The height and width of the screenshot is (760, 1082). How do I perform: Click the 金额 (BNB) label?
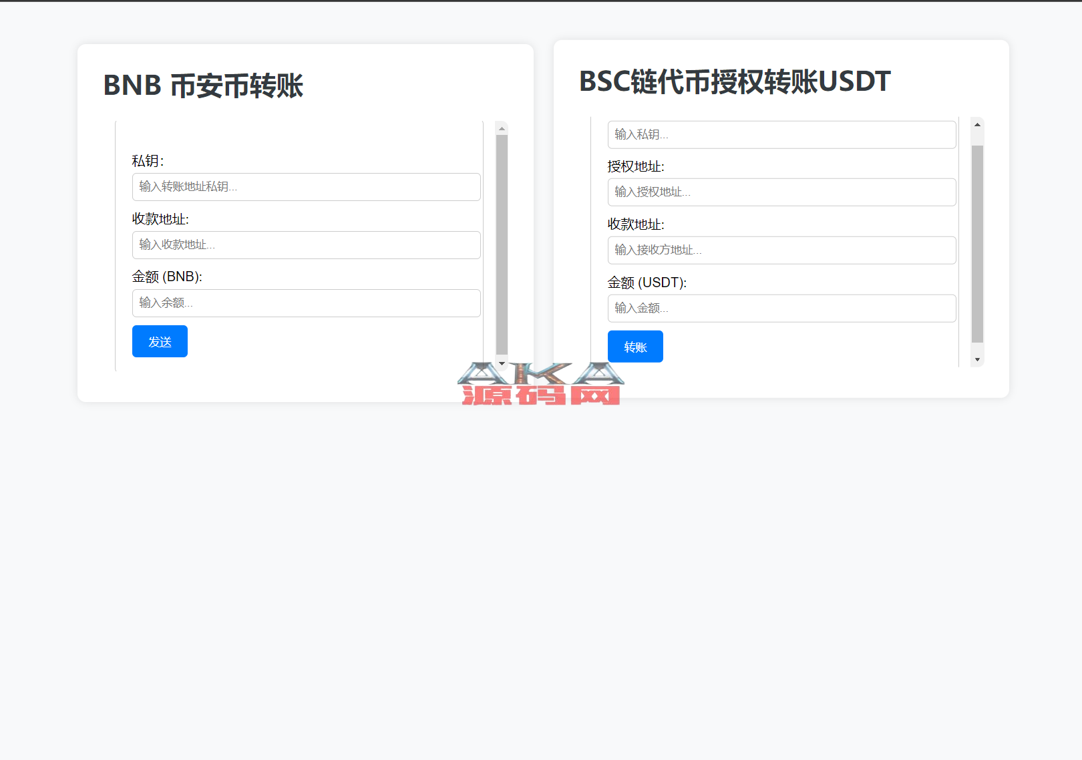pos(167,276)
